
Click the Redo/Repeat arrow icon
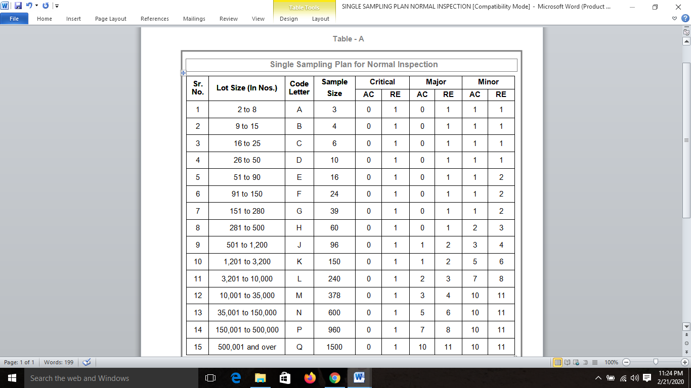tap(46, 6)
